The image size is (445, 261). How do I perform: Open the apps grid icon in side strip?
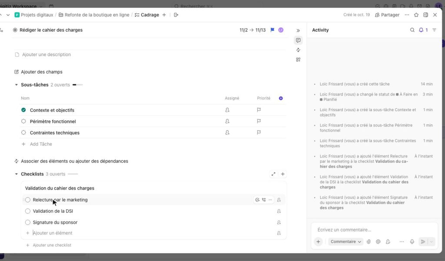click(298, 59)
